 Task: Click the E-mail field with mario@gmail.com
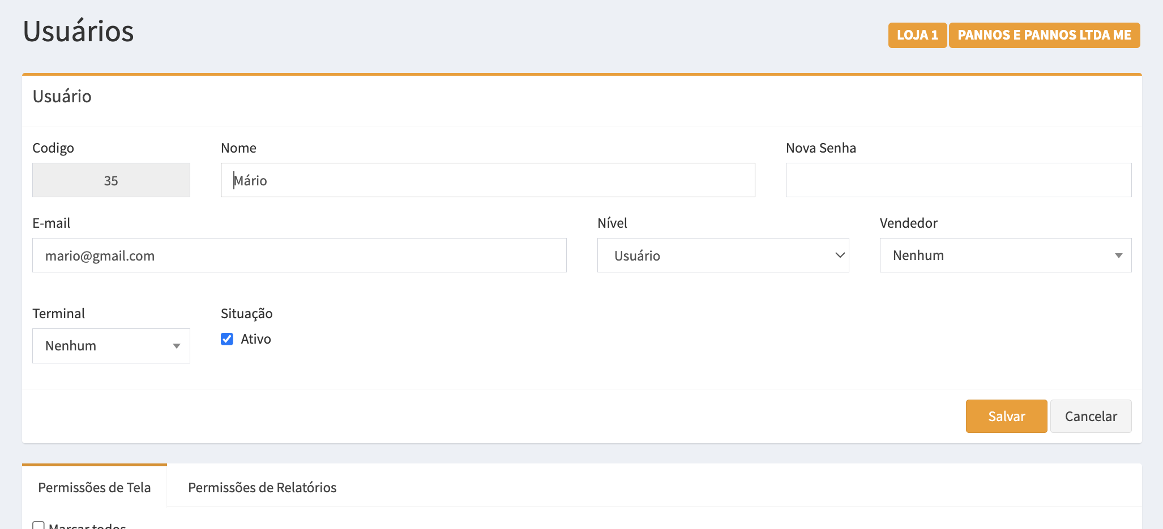click(x=299, y=255)
